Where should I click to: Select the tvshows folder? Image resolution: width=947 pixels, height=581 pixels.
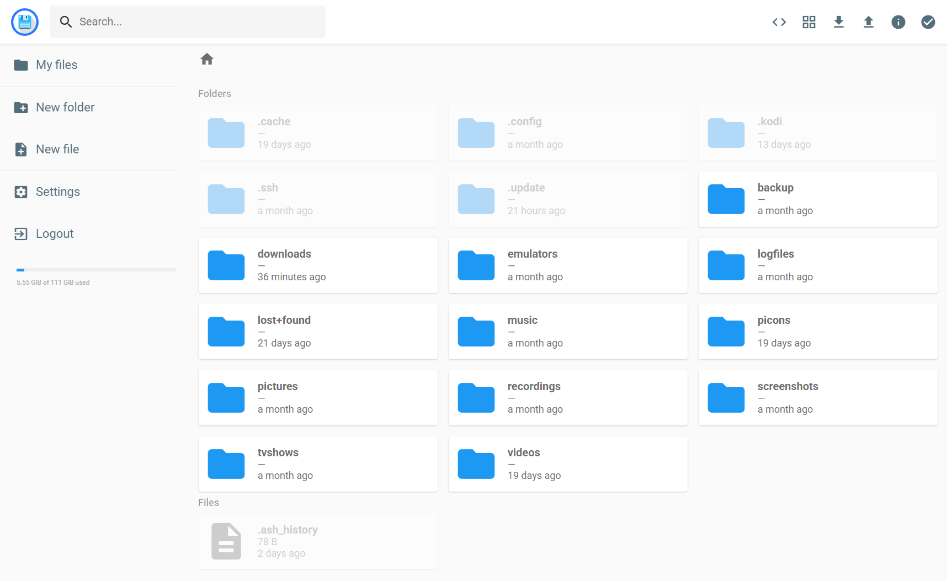tap(318, 464)
